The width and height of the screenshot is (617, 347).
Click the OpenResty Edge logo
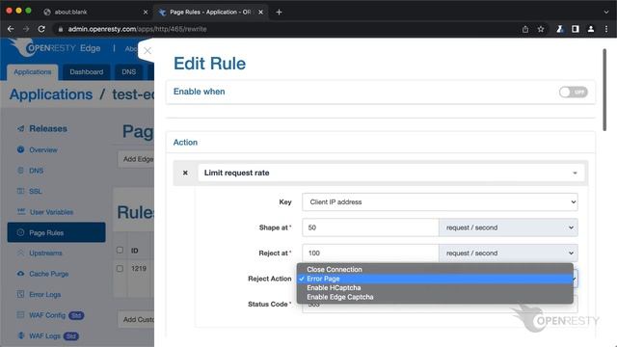coord(55,48)
